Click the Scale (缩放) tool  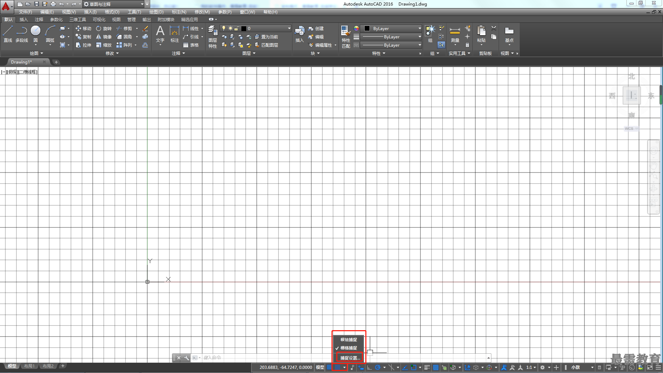click(104, 45)
